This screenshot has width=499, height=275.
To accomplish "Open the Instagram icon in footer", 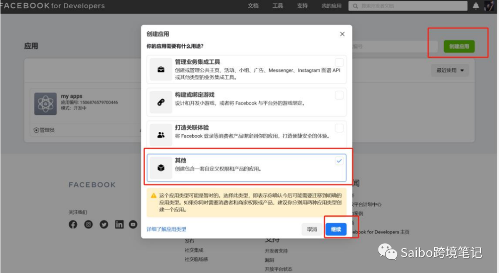I will pos(88,225).
